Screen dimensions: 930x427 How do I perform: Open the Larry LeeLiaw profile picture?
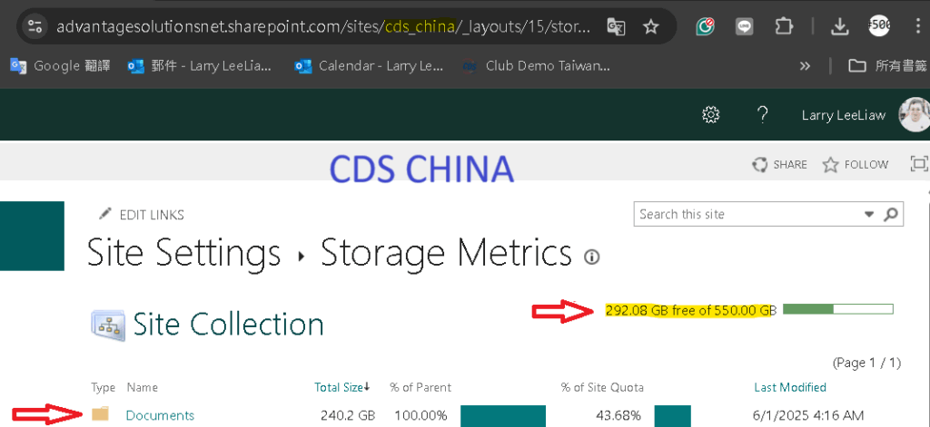915,114
